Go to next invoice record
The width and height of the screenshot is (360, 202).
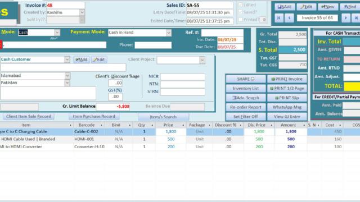(346, 18)
